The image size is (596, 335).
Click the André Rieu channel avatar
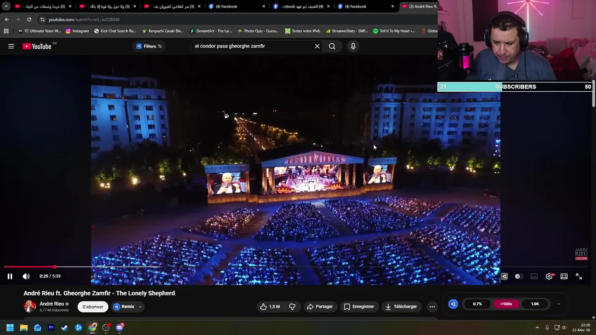coord(30,307)
